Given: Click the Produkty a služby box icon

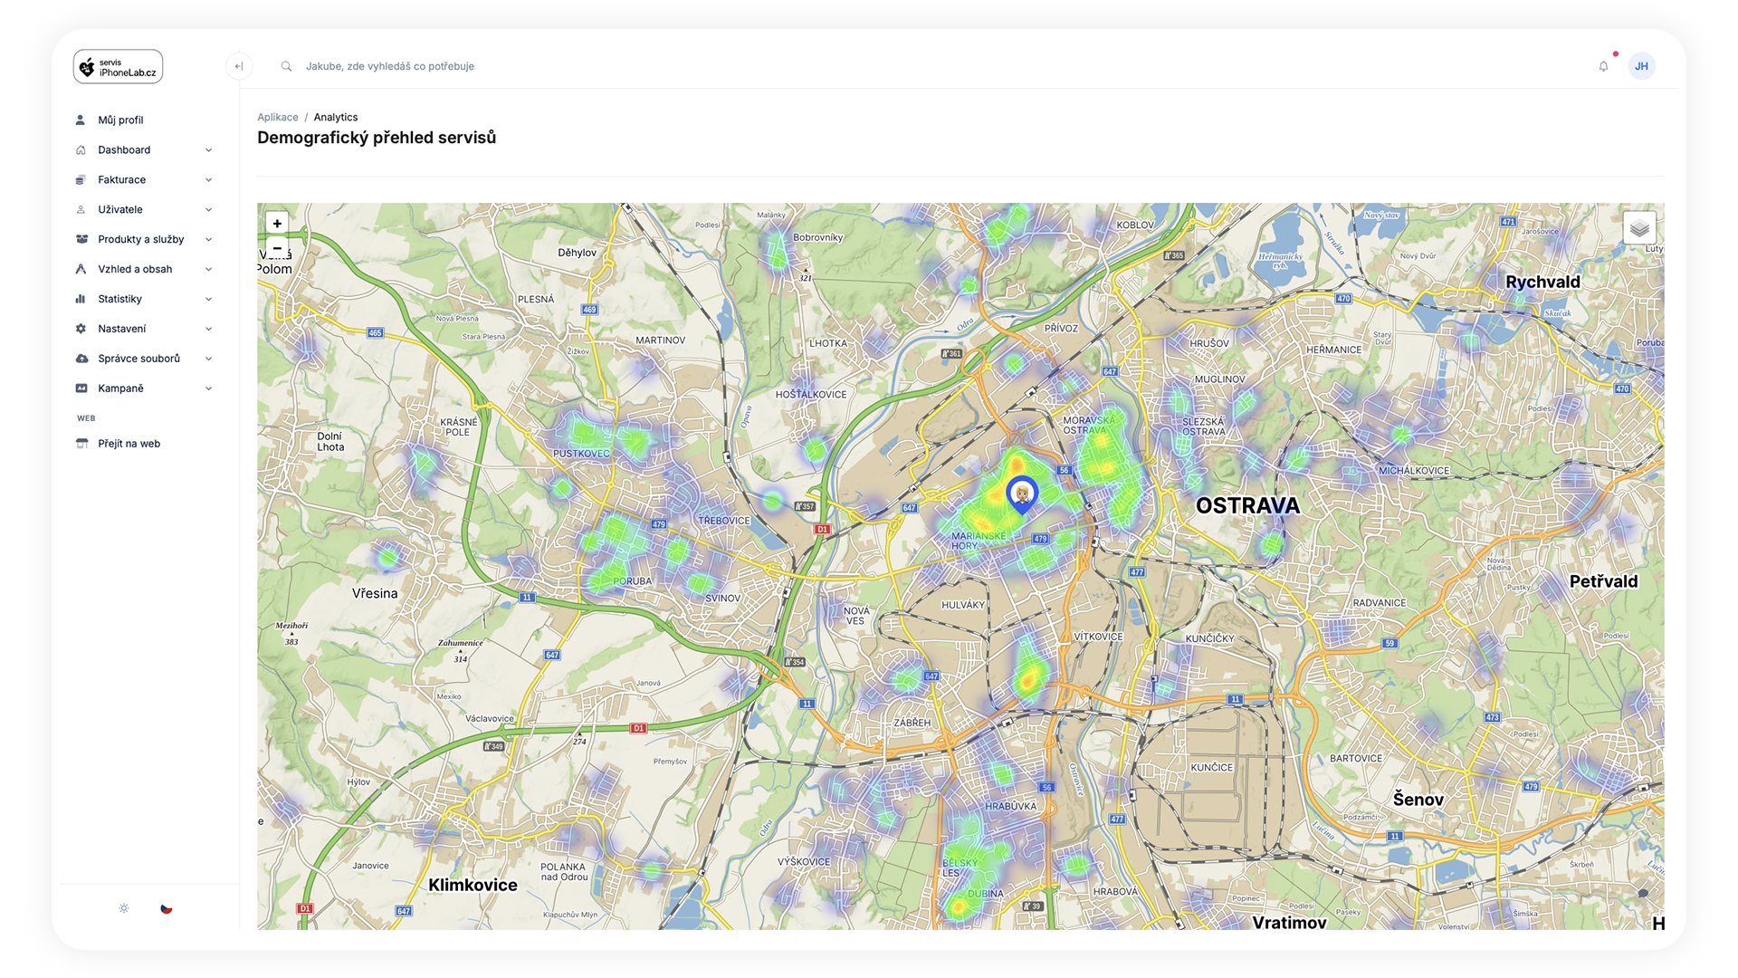Looking at the screenshot, I should click(x=81, y=239).
